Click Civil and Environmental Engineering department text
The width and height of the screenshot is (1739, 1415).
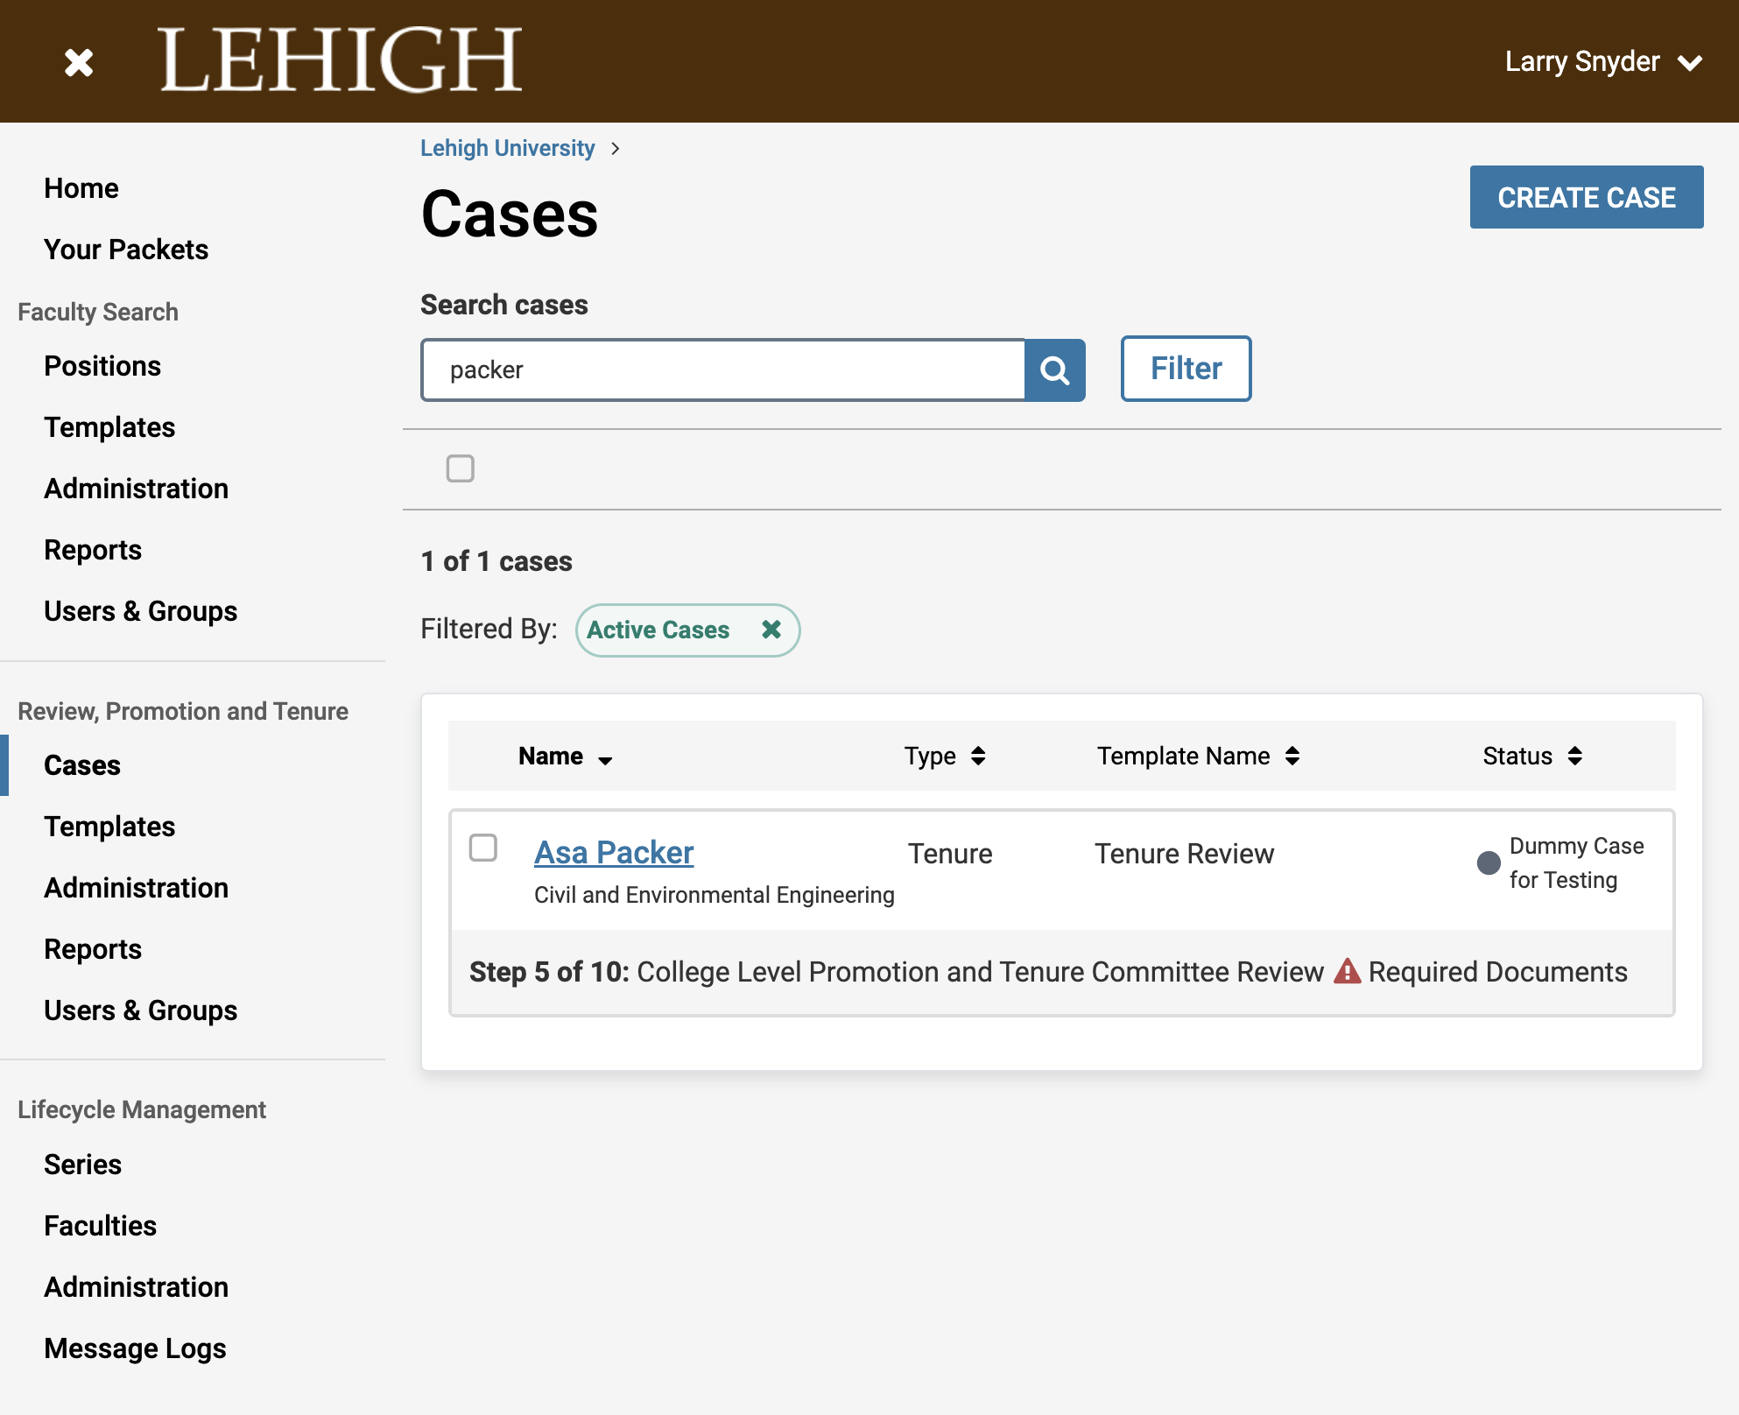coord(714,895)
